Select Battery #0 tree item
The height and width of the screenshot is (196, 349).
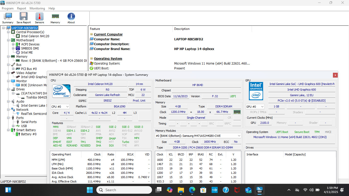pyautogui.click(x=29, y=134)
